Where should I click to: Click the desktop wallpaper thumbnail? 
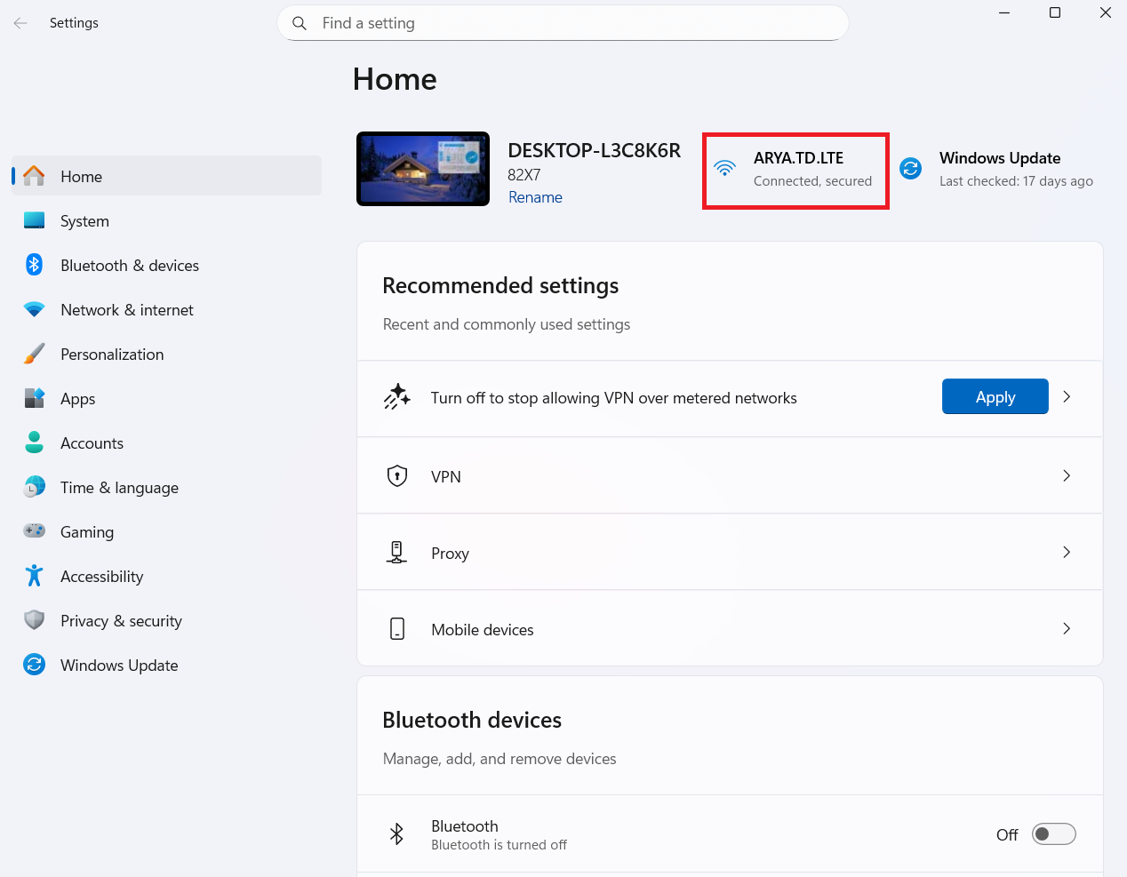click(423, 169)
